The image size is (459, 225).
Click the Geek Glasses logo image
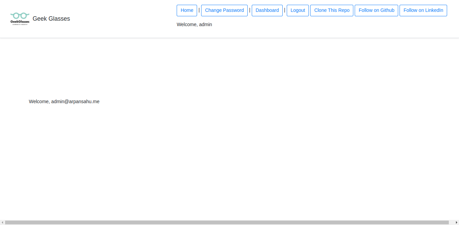pyautogui.click(x=20, y=19)
